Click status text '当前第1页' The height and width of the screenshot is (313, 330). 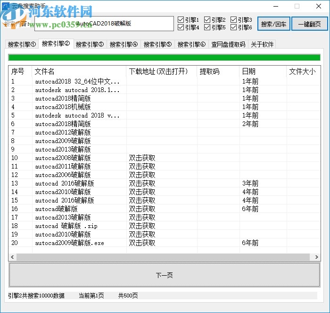pyautogui.click(x=91, y=296)
